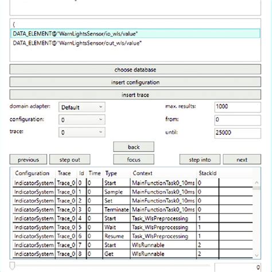
Task: Open the trace dropdown
Action: tap(82, 133)
